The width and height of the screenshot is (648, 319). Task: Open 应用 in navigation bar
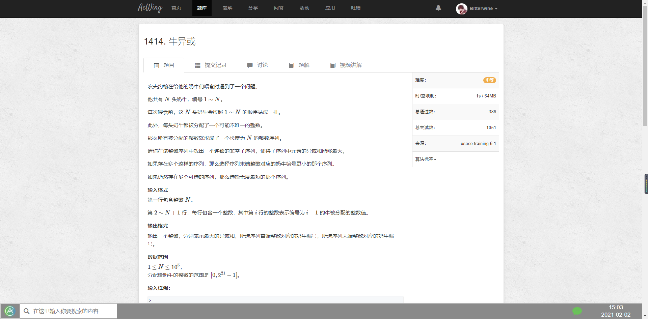(x=330, y=8)
